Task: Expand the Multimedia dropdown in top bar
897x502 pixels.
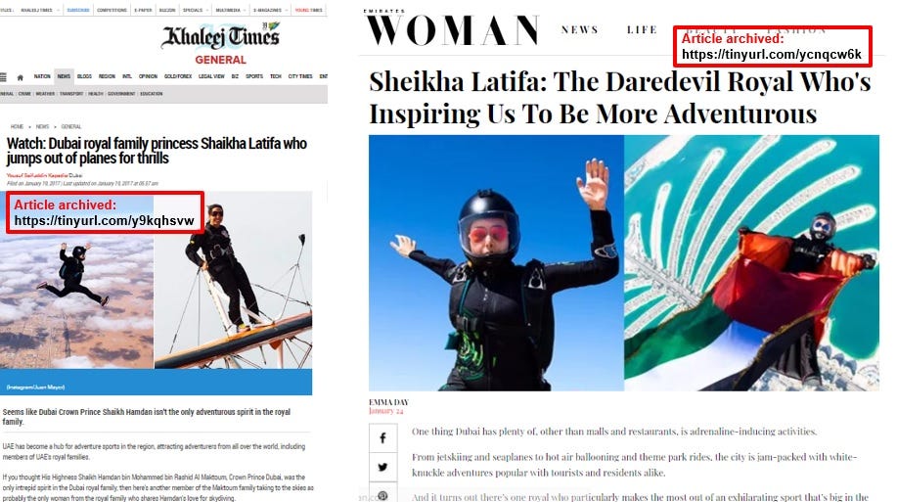Action: [231, 11]
